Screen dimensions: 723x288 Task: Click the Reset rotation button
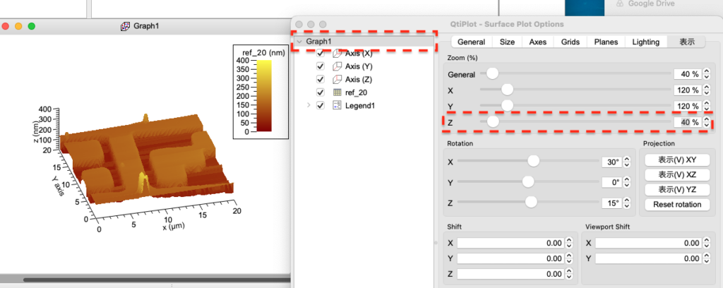click(x=677, y=204)
